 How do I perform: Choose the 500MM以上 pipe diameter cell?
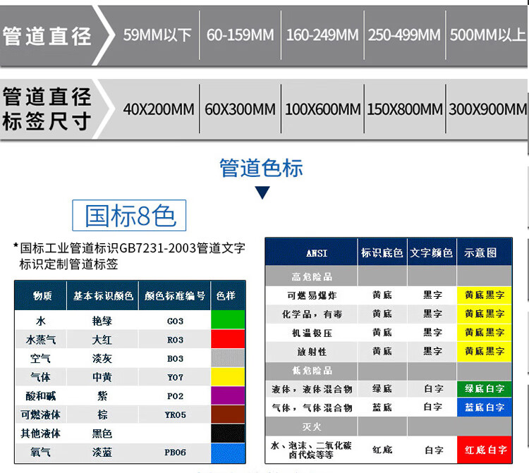pos(488,35)
